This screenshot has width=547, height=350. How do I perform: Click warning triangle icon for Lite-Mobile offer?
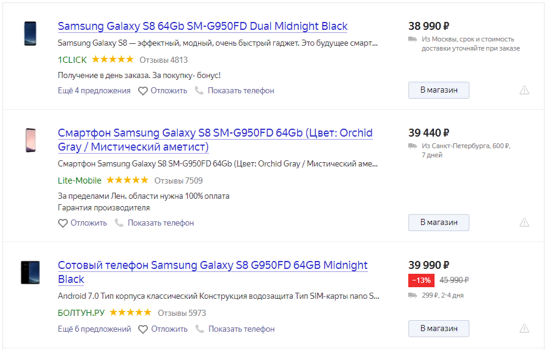pyautogui.click(x=524, y=223)
